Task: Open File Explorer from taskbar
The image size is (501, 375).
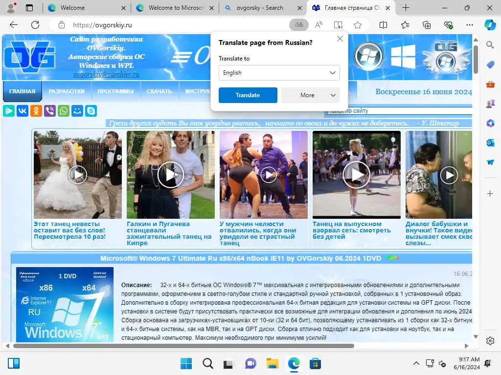Action: coord(272,363)
